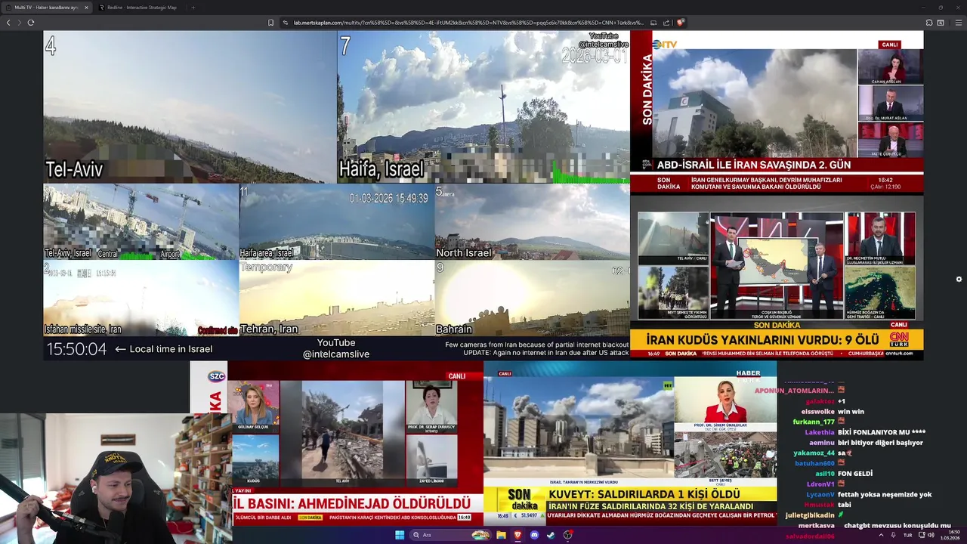Open the OBS taskbar icon
967x544 pixels.
tap(567, 535)
